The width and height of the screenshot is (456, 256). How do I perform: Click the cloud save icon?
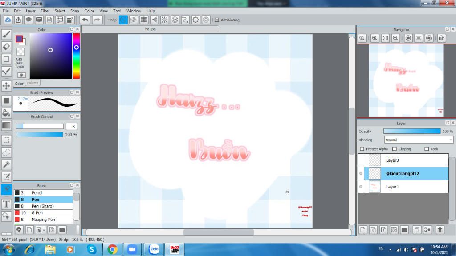(8, 20)
